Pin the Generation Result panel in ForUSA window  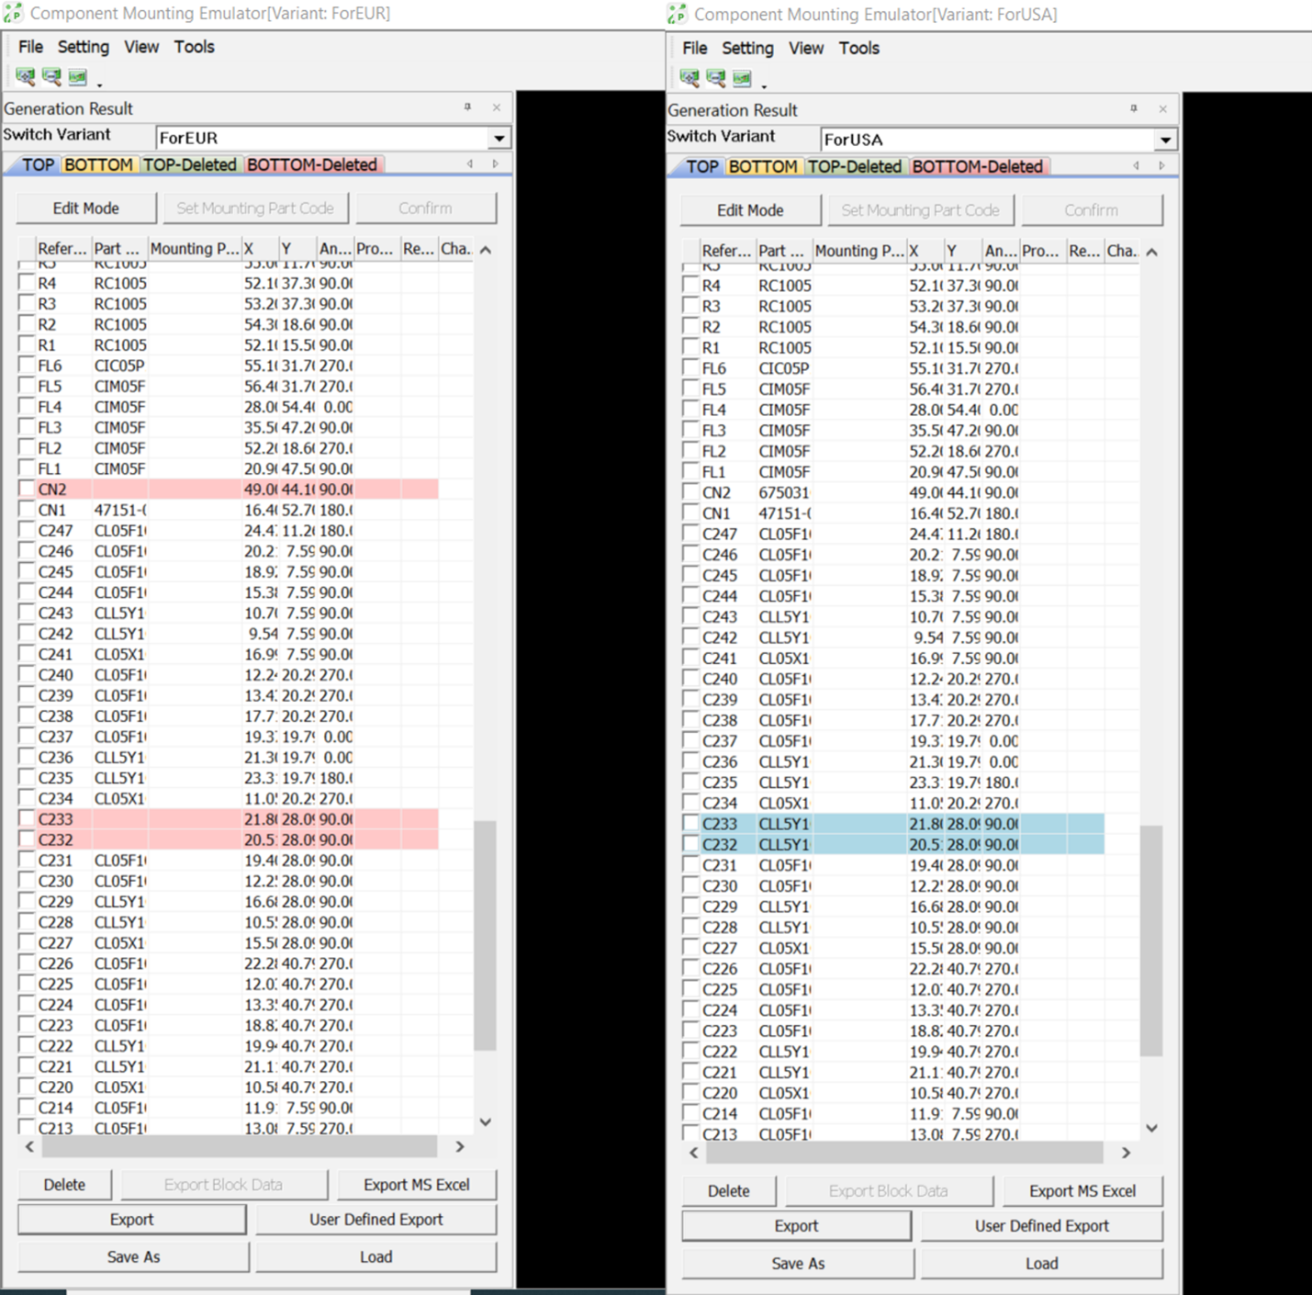(1133, 109)
